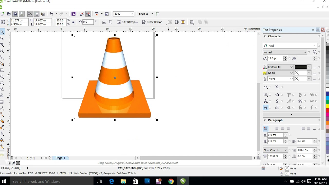The image size is (329, 185).
Task: Tick the checkbox beside the 123 number style
Action: click(270, 95)
